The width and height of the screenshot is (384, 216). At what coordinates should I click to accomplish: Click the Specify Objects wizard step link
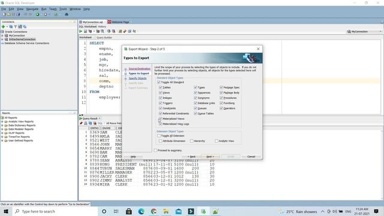[137, 79]
